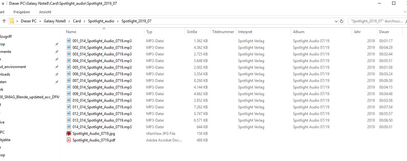Maximize the Explorer window
This screenshot has height=161, width=407.
[x=393, y=3]
